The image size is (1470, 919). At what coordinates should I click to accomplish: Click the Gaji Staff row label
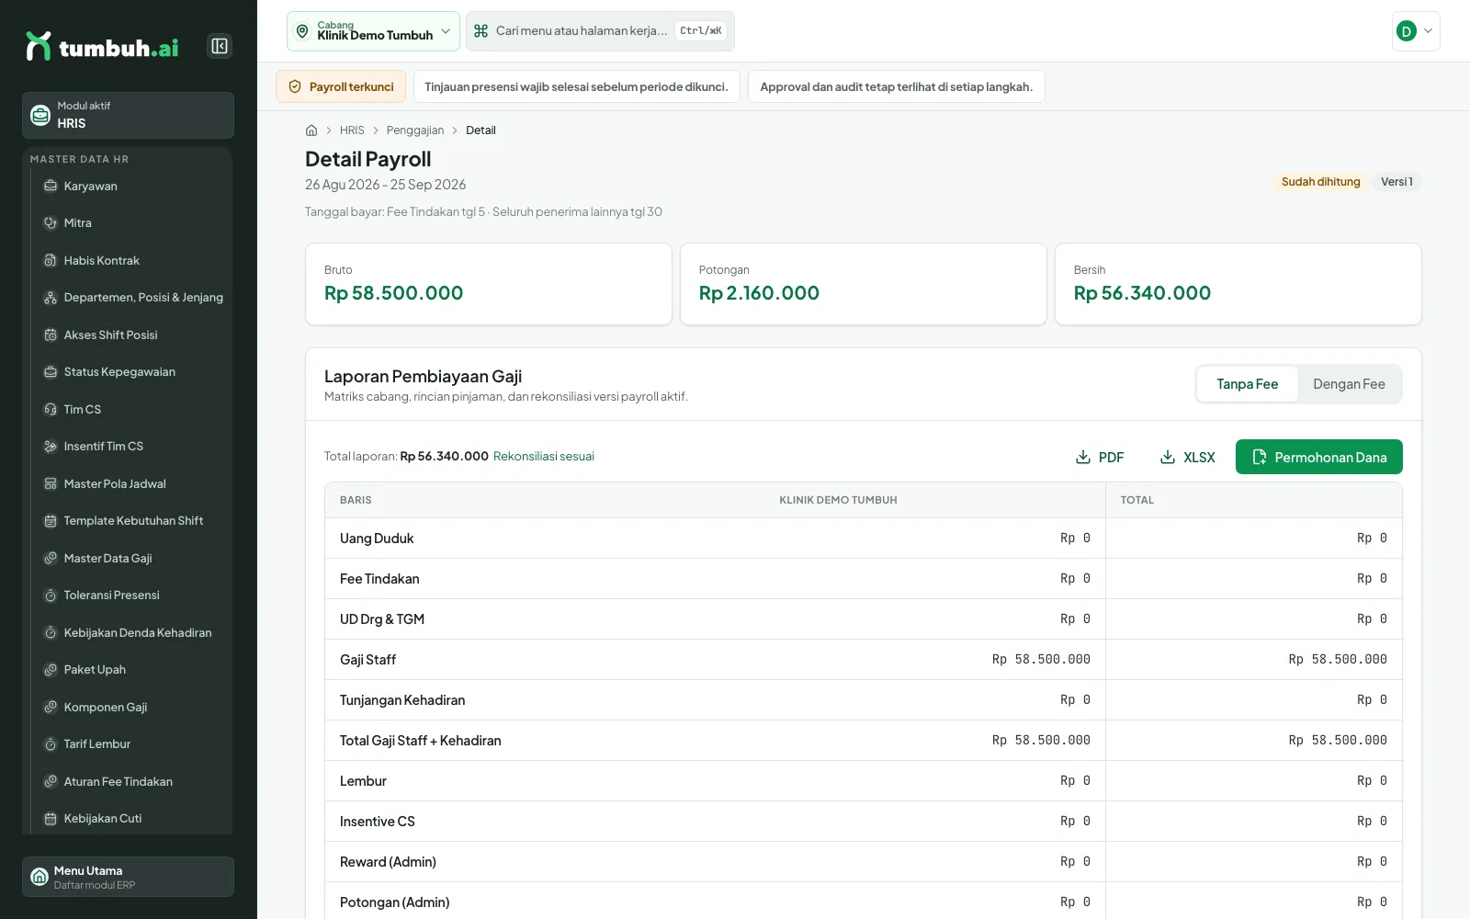pyautogui.click(x=367, y=660)
